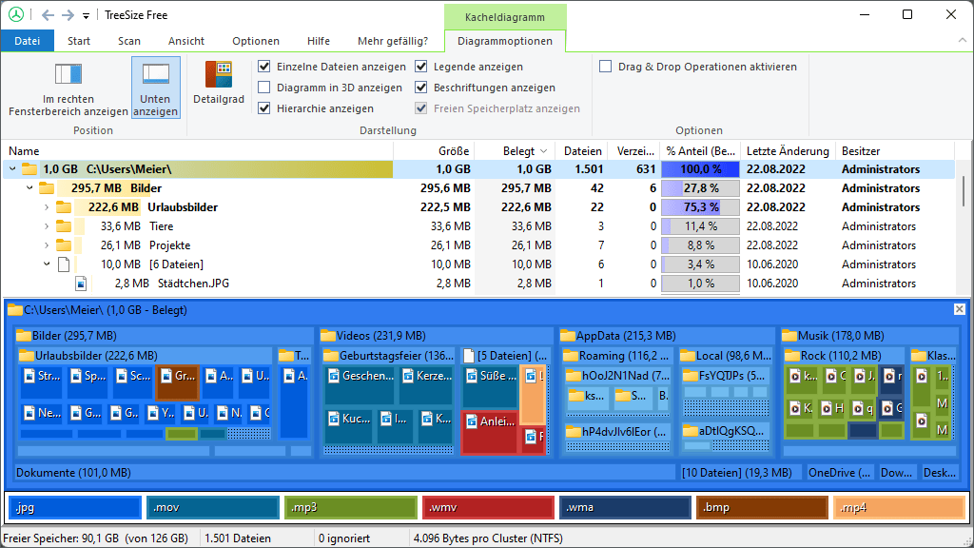This screenshot has width=974, height=548.
Task: Click the TreeSize application logo icon
Action: click(x=16, y=14)
